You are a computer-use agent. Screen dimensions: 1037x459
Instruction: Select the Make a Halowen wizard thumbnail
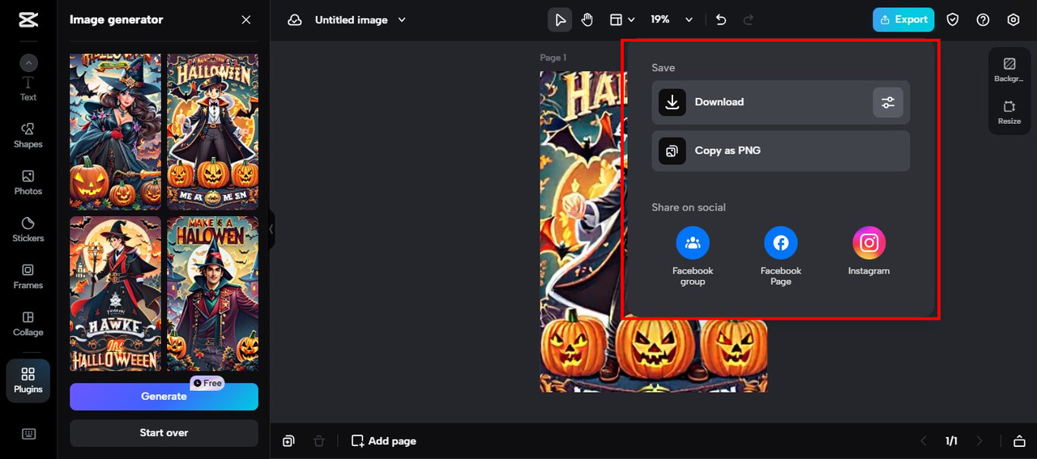pos(213,293)
